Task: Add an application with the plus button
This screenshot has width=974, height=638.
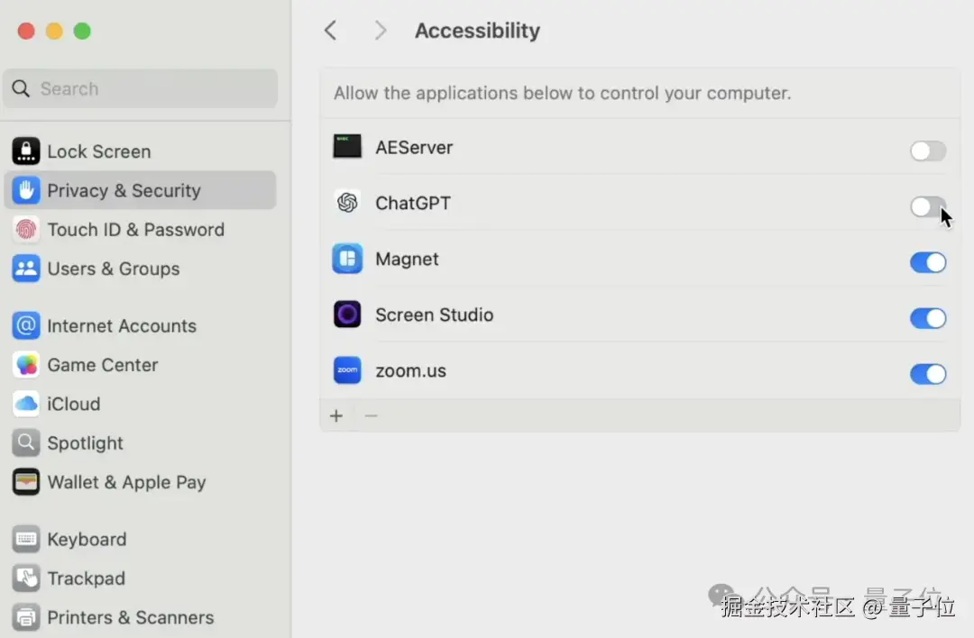Action: click(x=336, y=416)
